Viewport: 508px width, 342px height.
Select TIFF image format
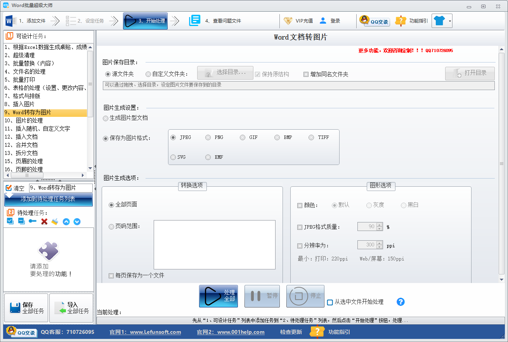311,137
